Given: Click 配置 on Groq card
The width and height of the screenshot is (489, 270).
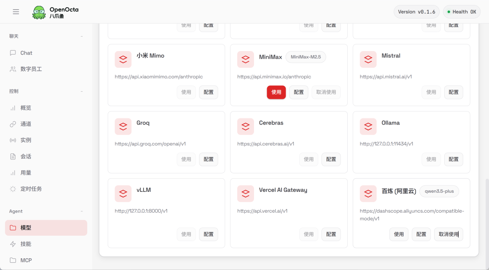Looking at the screenshot, I should point(209,159).
